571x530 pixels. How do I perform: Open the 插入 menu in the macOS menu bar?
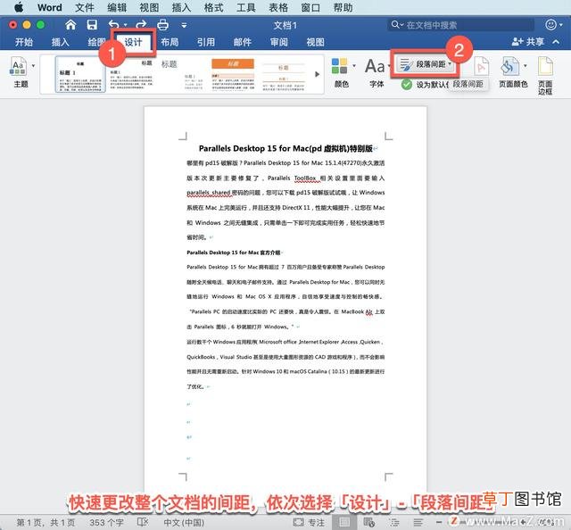pos(181,7)
